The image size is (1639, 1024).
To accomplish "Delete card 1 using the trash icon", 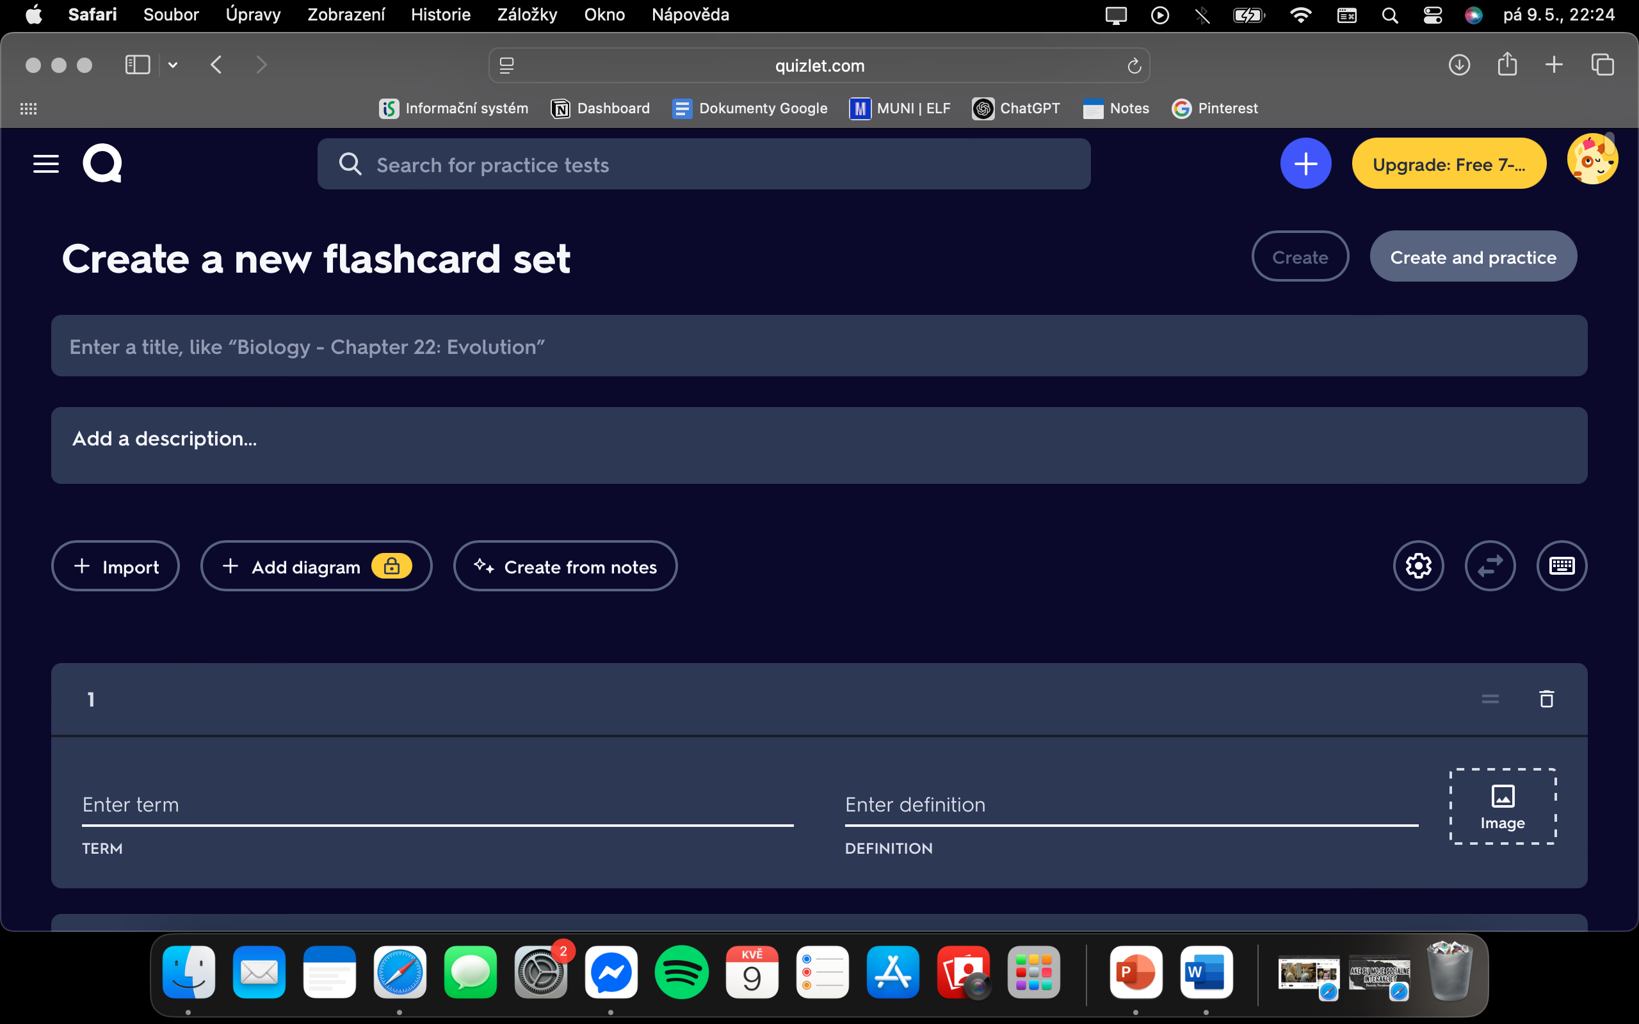I will 1546,699.
